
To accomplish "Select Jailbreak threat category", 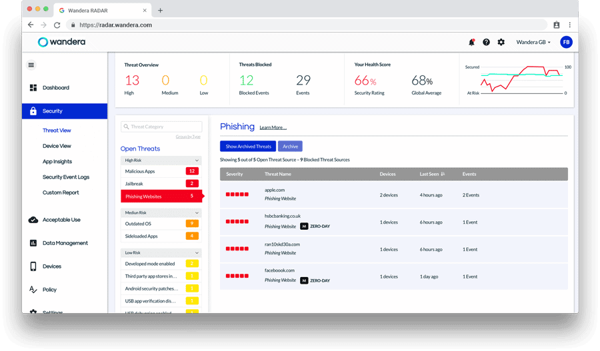I will 161,184.
